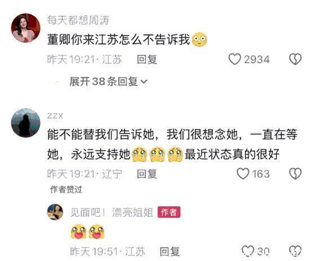Image resolution: width=312 pixels, height=261 pixels.
Task: Open the author 见面吧！漂亮姐姐 avatar
Action: pos(55,212)
